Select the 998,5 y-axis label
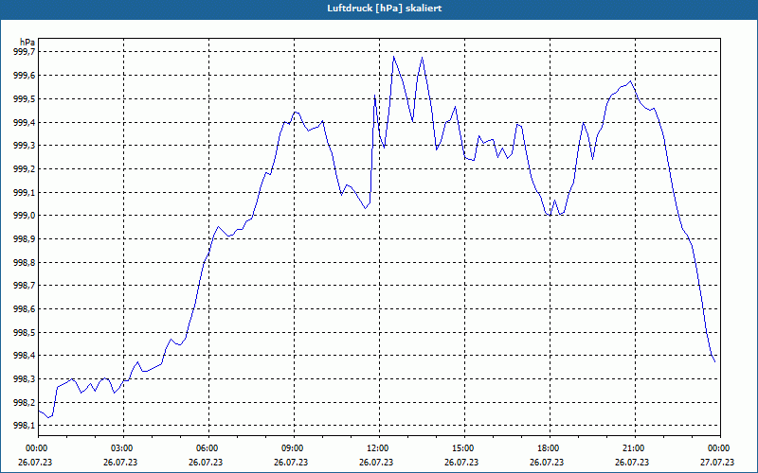The height and width of the screenshot is (473, 758). click(x=24, y=332)
